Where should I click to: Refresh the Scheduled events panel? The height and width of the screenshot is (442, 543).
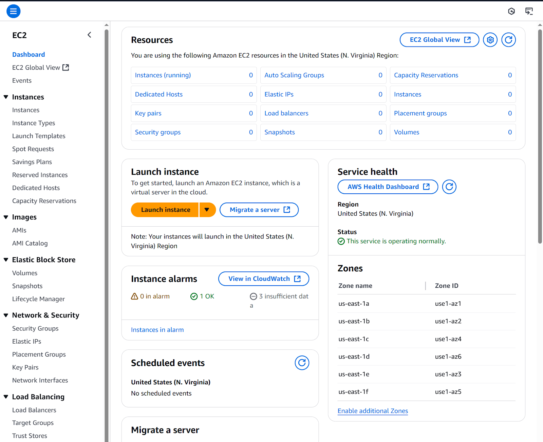(302, 363)
